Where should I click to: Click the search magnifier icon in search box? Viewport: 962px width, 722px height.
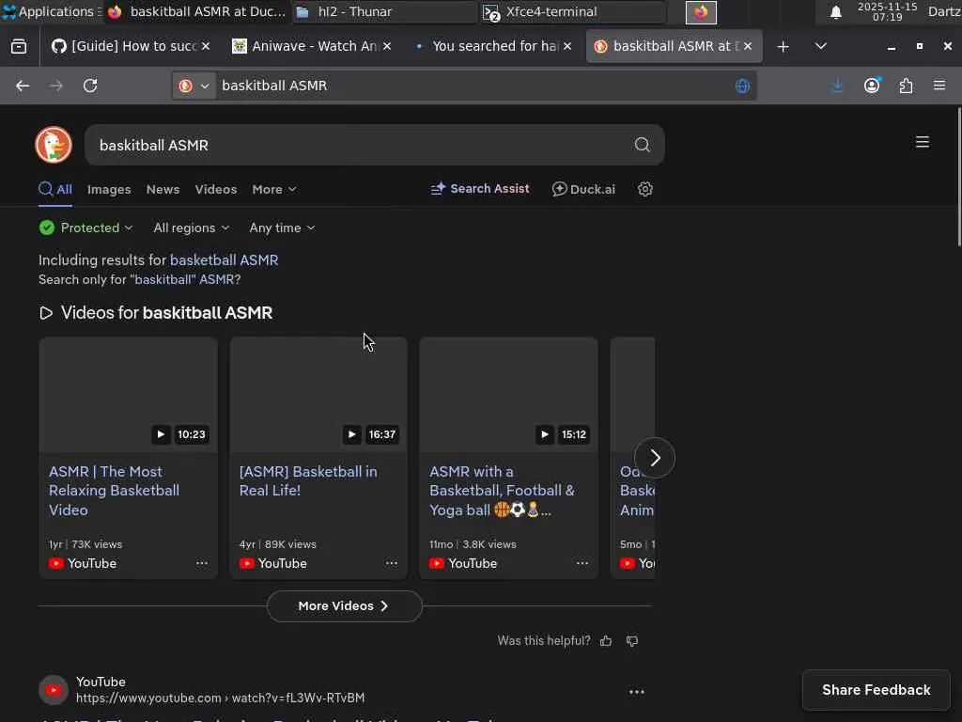[x=642, y=145]
